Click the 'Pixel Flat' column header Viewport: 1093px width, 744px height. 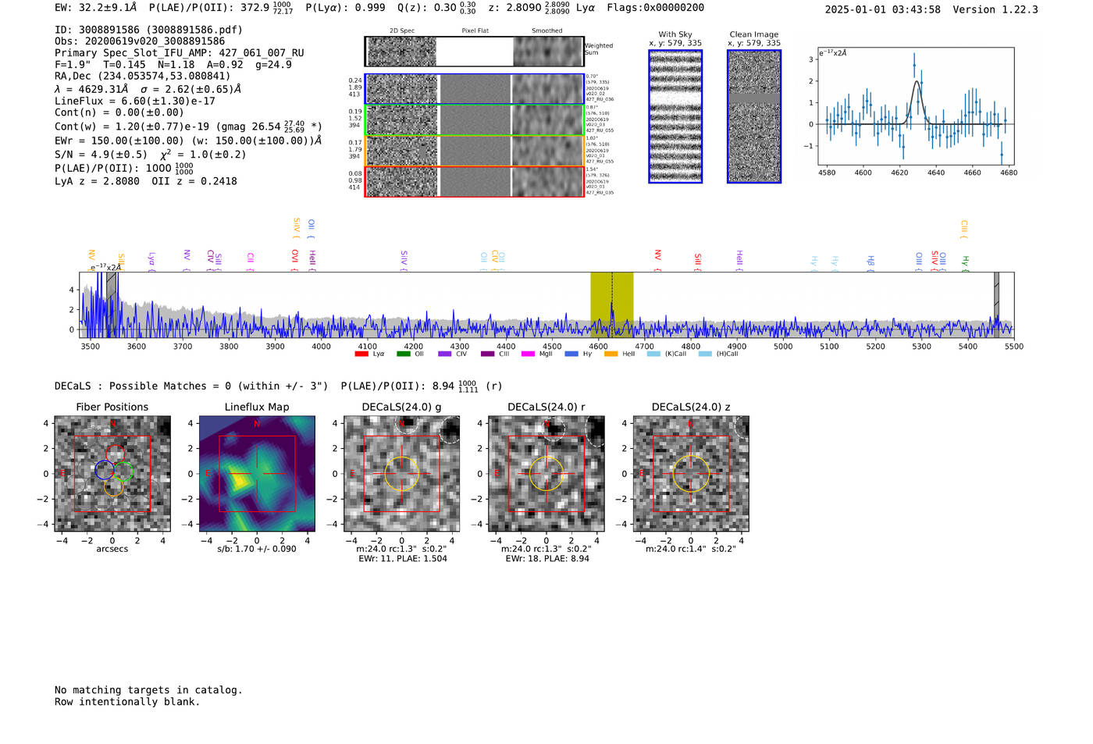(475, 31)
